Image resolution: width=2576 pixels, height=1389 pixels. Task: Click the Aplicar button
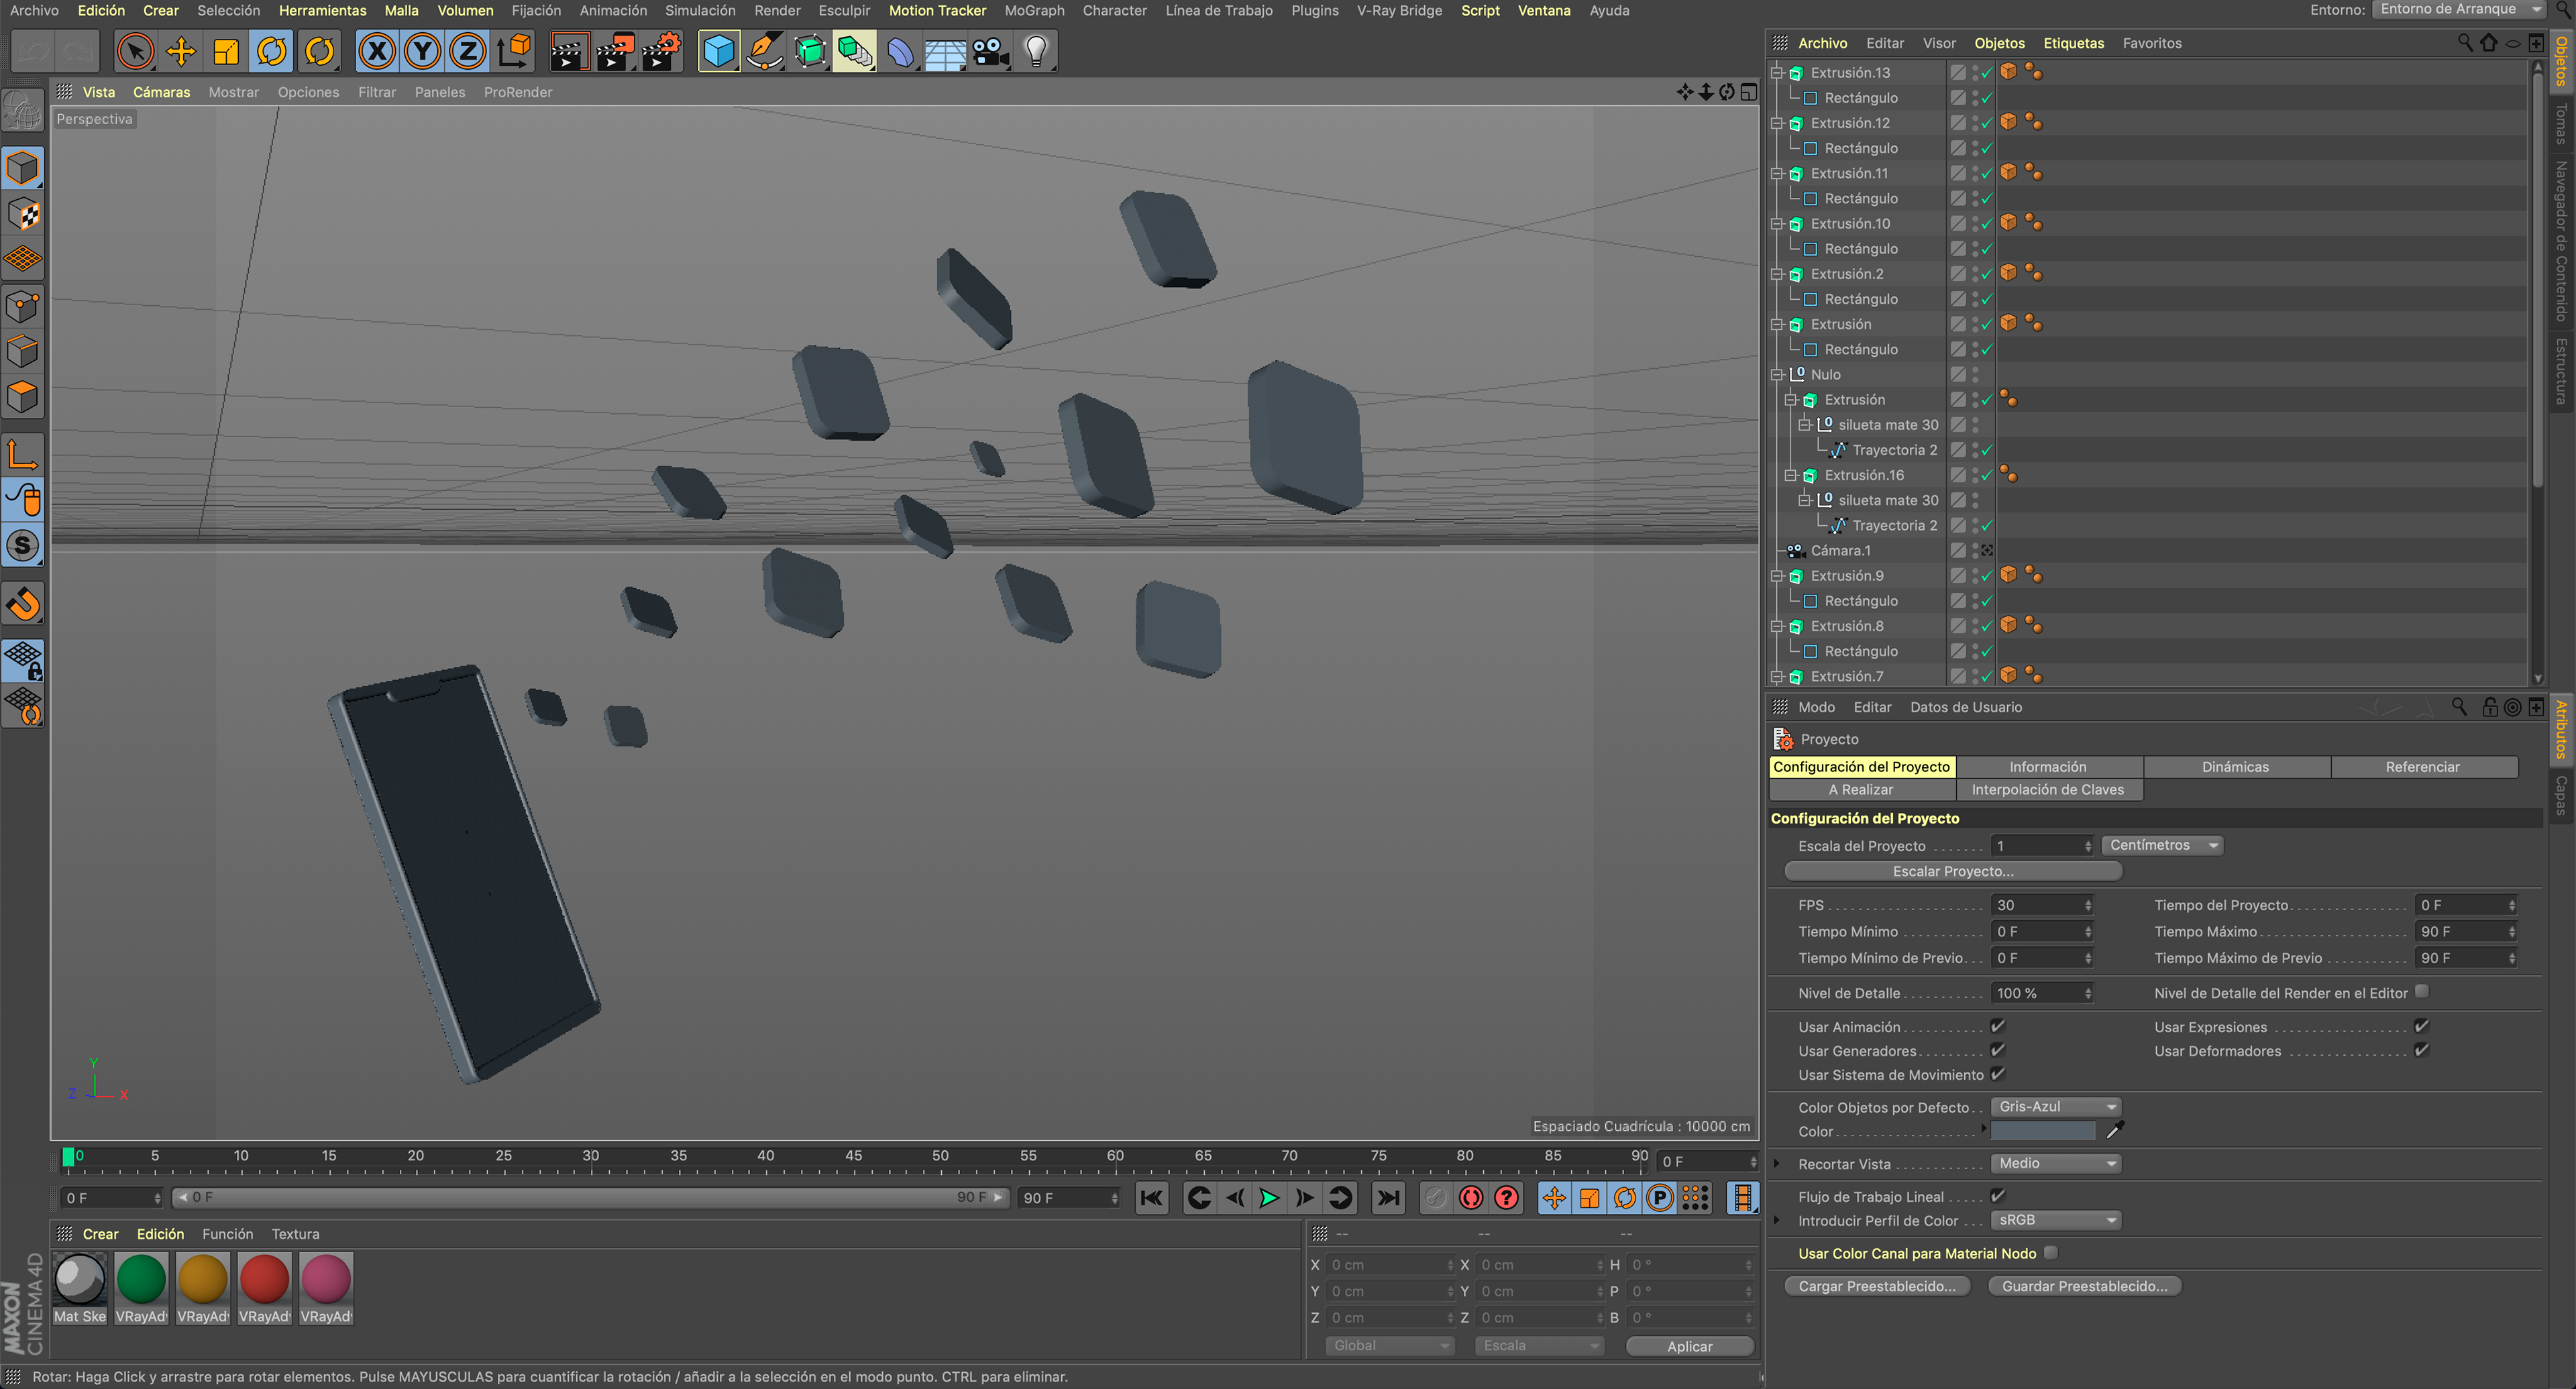click(1689, 1346)
